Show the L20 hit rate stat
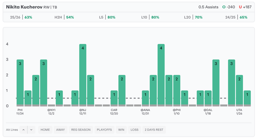The height and width of the screenshot is (140, 258). 193,17
